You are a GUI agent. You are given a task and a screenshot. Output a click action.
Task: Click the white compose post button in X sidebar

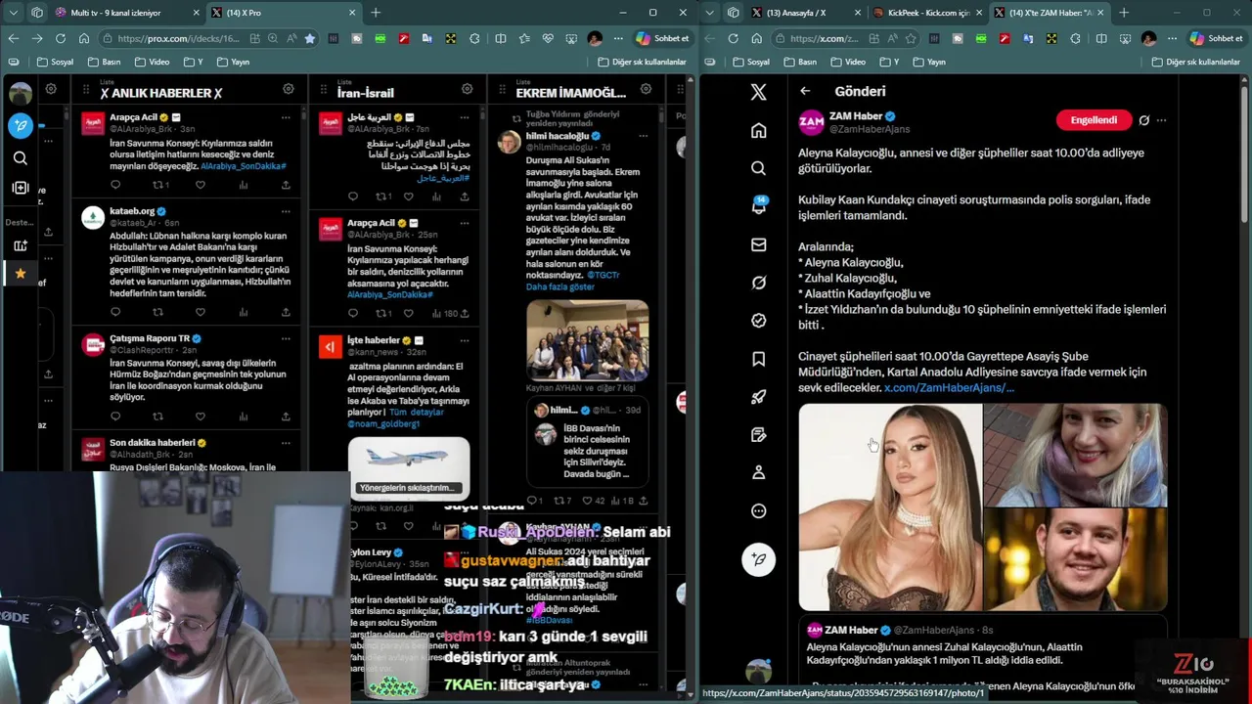(758, 559)
